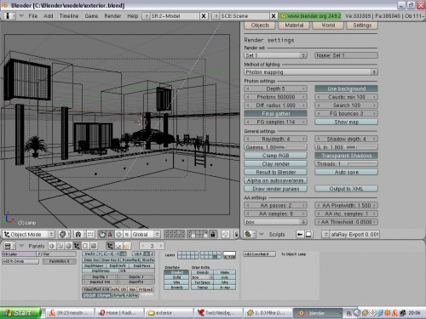The width and height of the screenshot is (426, 319).
Task: Click the pivot point icon in 3D header
Action: coord(78,234)
